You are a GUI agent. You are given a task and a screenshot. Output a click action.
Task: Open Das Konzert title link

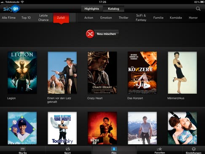click(135, 98)
